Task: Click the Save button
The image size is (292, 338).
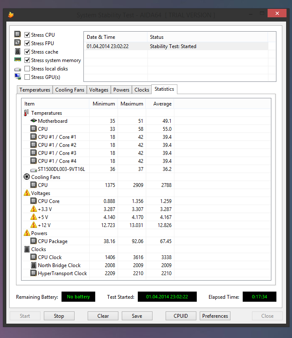Action: (x=137, y=316)
